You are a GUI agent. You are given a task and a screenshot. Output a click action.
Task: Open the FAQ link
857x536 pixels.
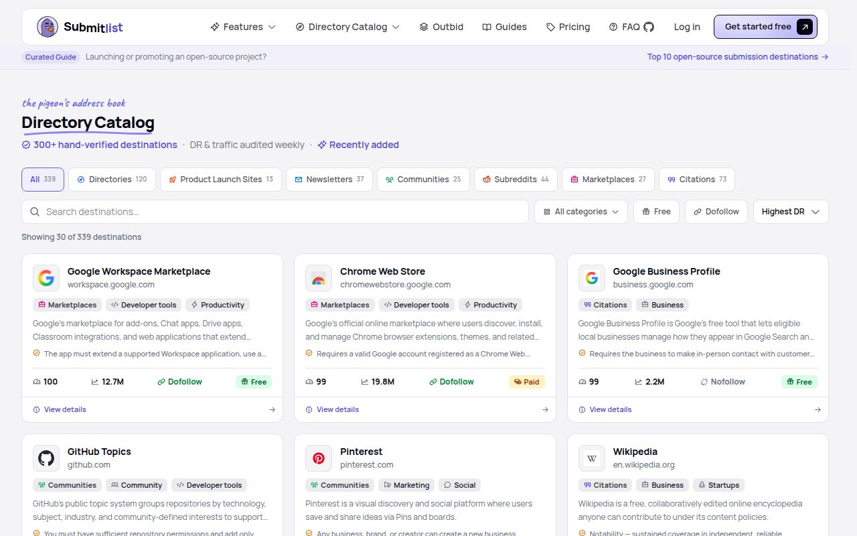(624, 27)
